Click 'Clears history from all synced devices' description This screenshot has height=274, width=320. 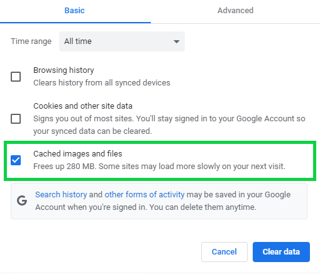pos(102,83)
